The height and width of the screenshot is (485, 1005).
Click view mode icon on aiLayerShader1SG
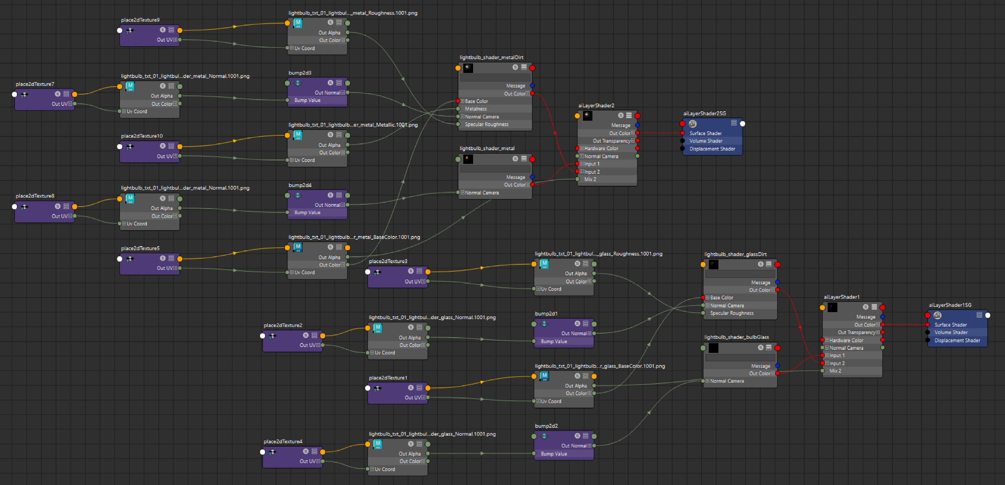(979, 315)
